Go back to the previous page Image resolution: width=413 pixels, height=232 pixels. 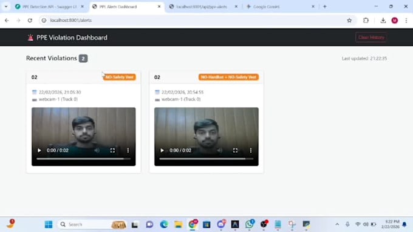pos(7,20)
